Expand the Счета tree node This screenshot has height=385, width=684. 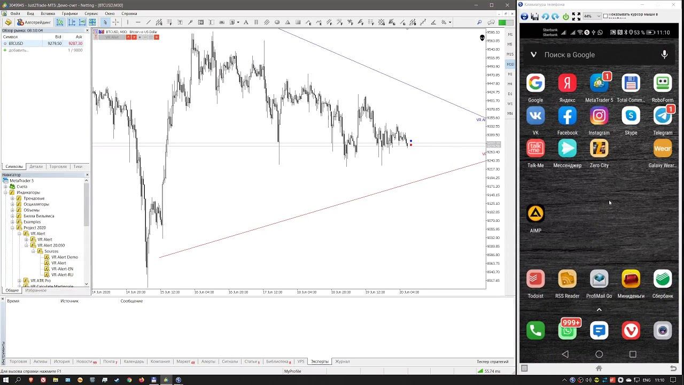pos(5,187)
